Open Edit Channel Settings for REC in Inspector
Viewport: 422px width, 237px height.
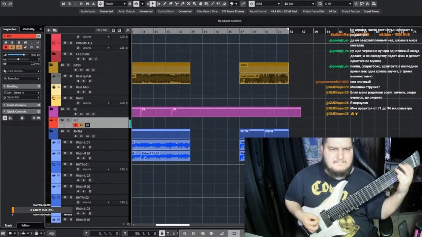tap(39, 36)
